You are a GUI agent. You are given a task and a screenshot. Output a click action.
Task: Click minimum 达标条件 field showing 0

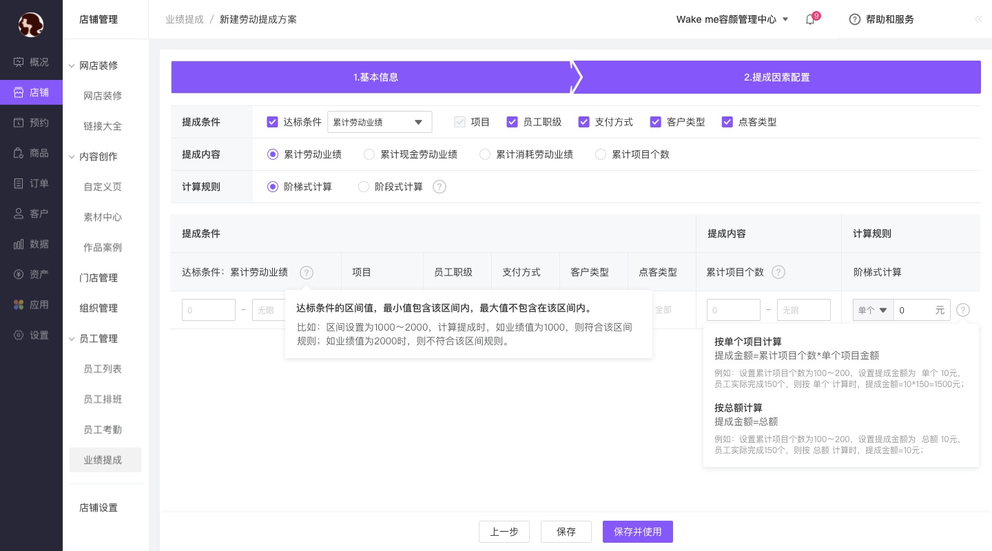[x=209, y=310]
